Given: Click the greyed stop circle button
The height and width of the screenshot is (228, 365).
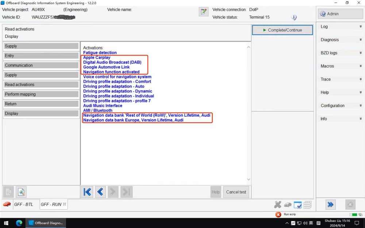Looking at the screenshot, I should coord(350,205).
